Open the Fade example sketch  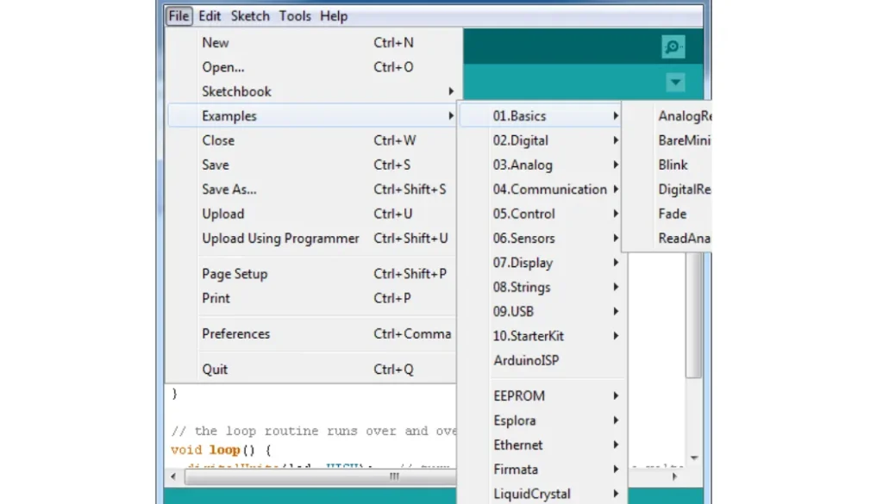tap(673, 214)
